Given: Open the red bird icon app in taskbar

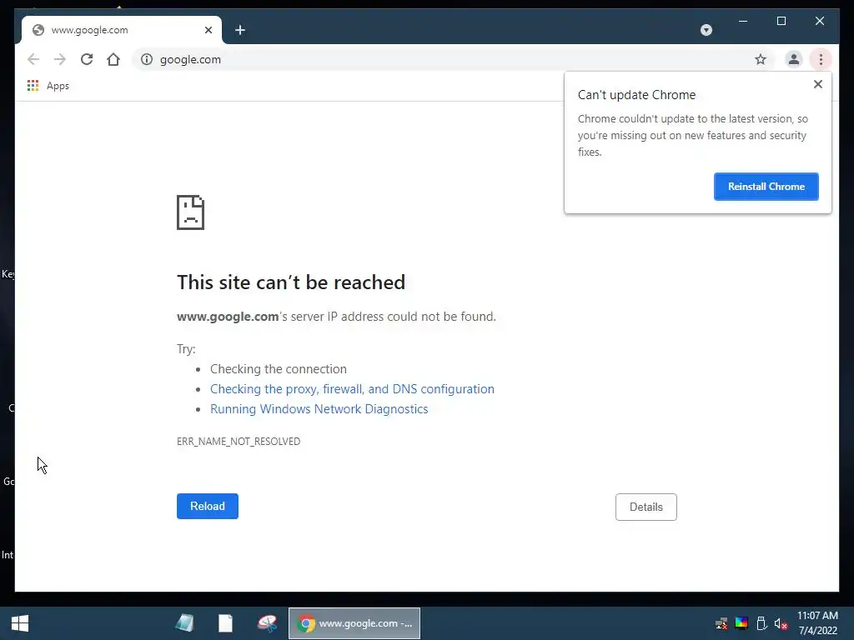Looking at the screenshot, I should point(267,623).
